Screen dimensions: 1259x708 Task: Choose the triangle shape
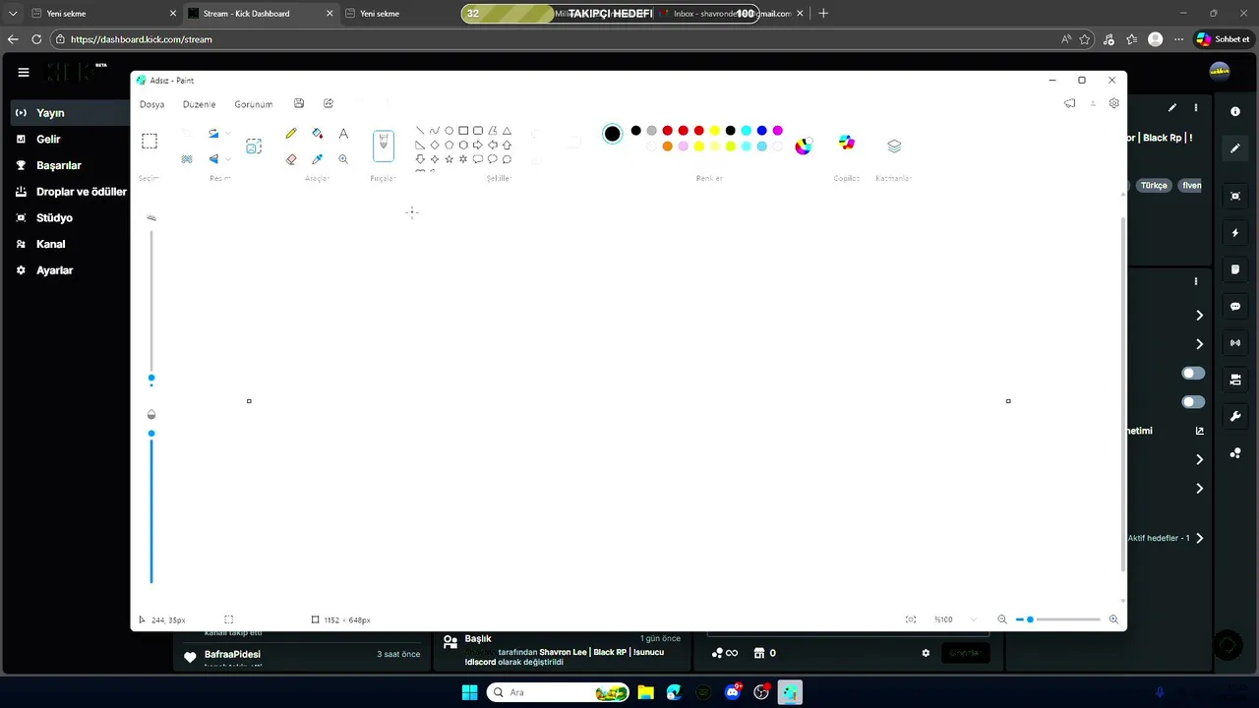click(x=507, y=130)
